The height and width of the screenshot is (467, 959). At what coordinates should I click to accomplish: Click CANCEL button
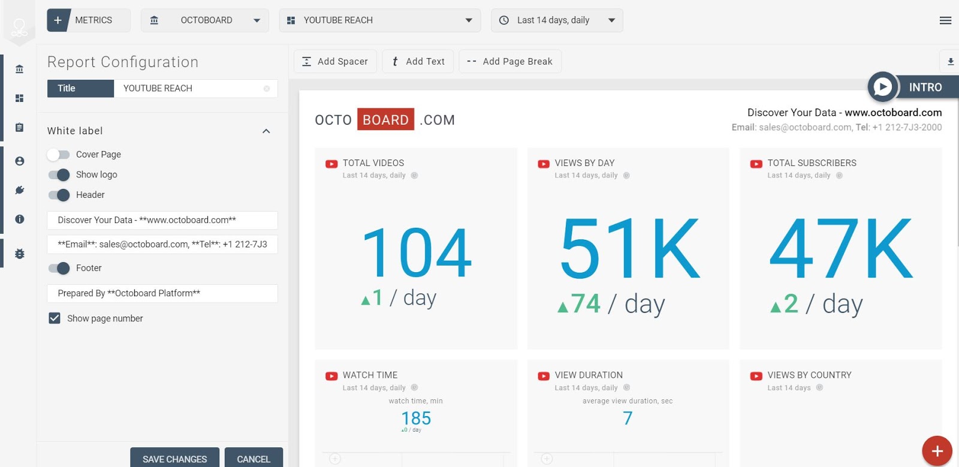[x=254, y=457]
